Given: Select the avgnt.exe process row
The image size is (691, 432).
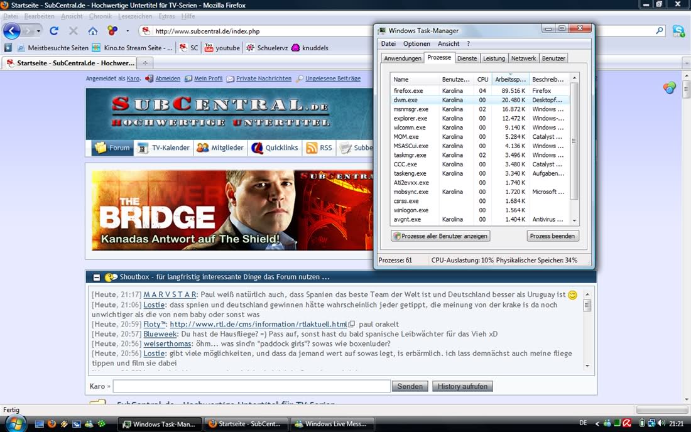Looking at the screenshot, I should 479,219.
